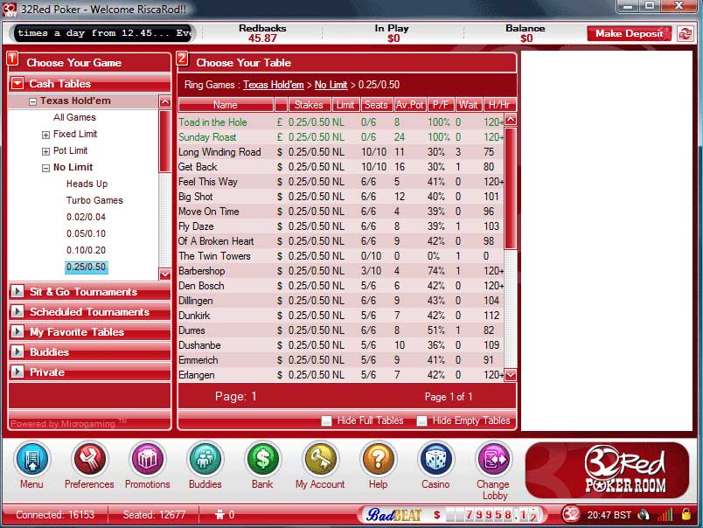Enable Hide Full Tables checkbox
The width and height of the screenshot is (703, 528).
pyautogui.click(x=327, y=420)
